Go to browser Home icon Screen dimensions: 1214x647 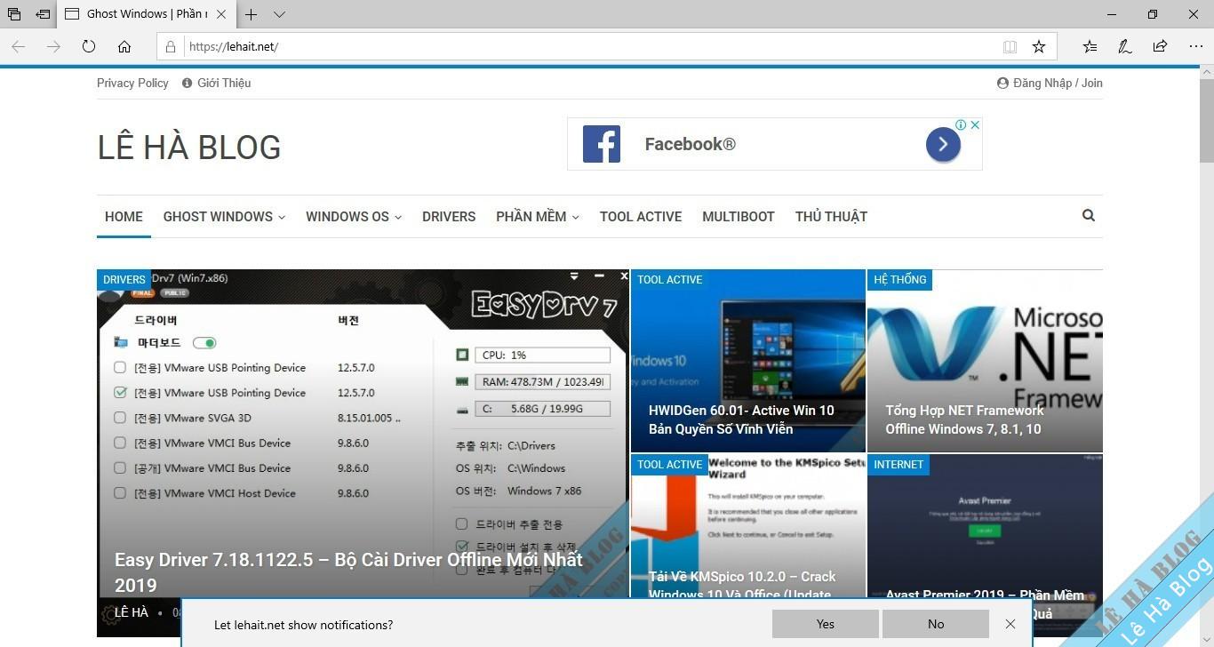(x=124, y=46)
